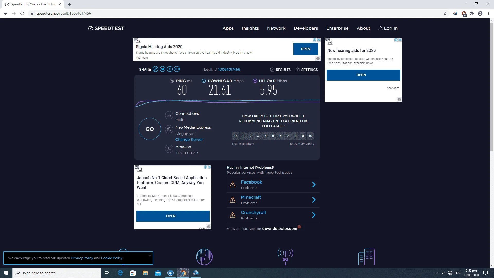This screenshot has width=494, height=278.
Task: Open the Mail app from the taskbar
Action: click(158, 273)
